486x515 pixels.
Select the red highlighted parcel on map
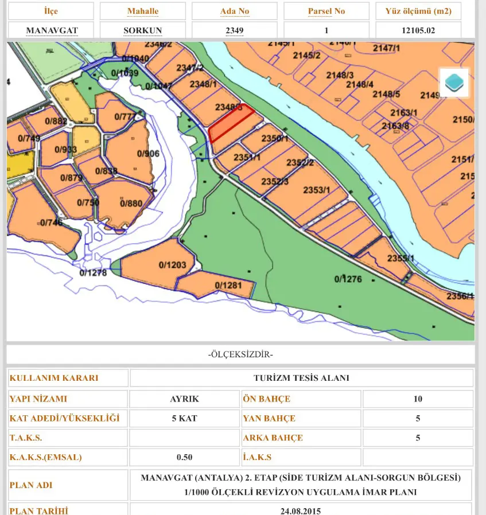point(231,123)
